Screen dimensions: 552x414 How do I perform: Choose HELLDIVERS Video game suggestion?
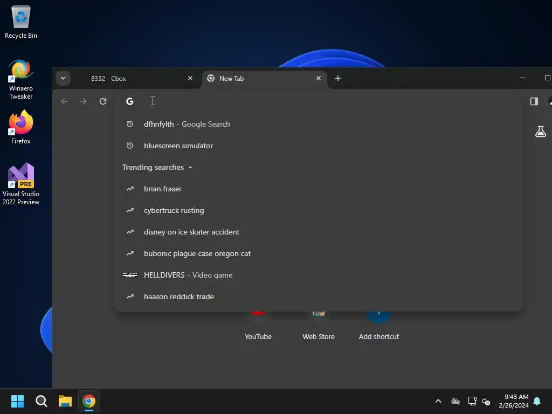pyautogui.click(x=319, y=275)
